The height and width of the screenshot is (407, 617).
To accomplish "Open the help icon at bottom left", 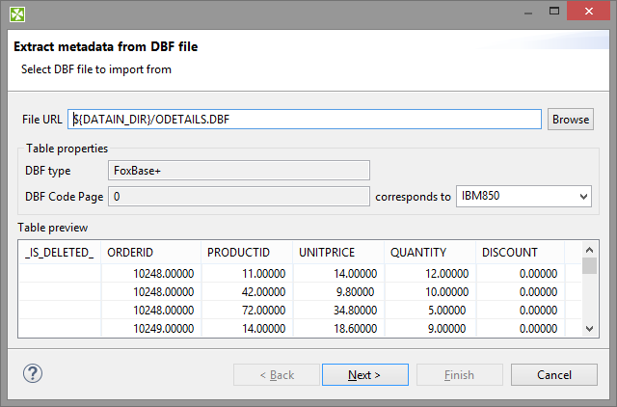I will pyautogui.click(x=33, y=373).
